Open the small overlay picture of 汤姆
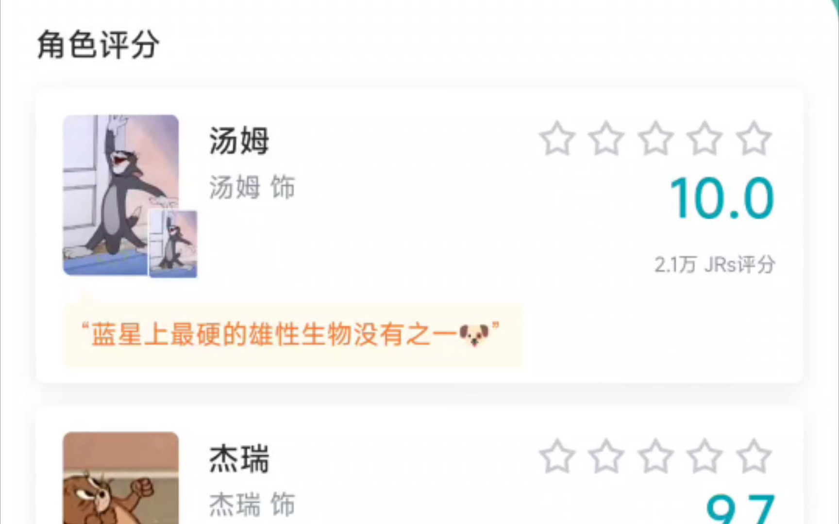This screenshot has height=524, width=839. (173, 244)
